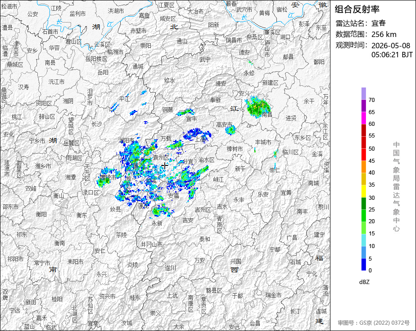Click the 宁乡市 label
This screenshot has height=331, width=416.
(x=37, y=141)
